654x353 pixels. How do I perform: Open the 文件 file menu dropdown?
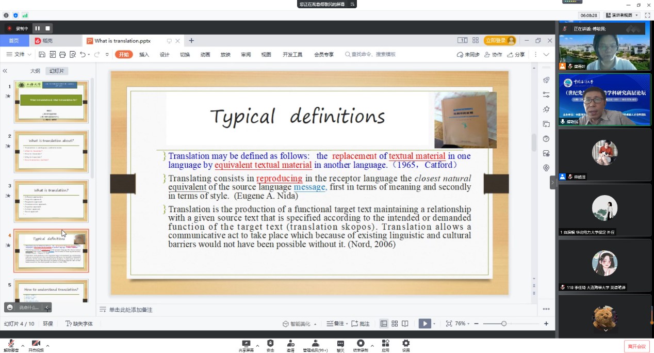20,55
